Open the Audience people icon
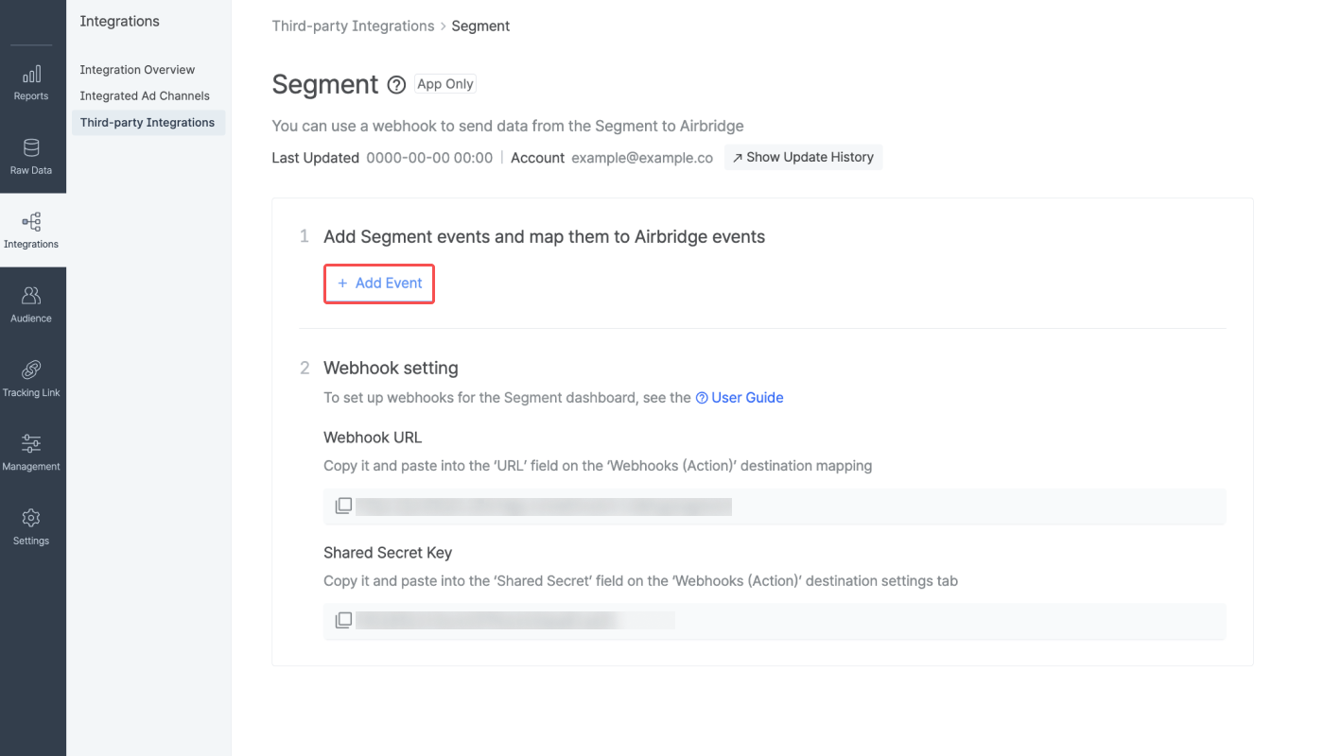This screenshot has height=756, width=1324. 31,296
